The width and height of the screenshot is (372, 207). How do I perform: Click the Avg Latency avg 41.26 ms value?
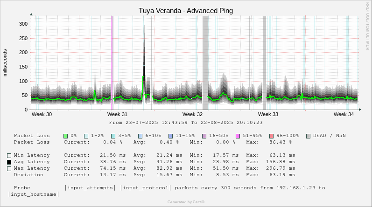[169, 162]
